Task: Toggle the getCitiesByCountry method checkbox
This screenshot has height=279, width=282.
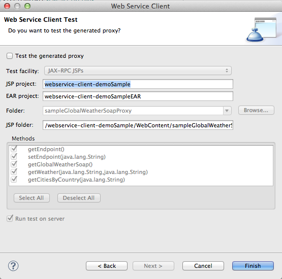Action: (14, 180)
